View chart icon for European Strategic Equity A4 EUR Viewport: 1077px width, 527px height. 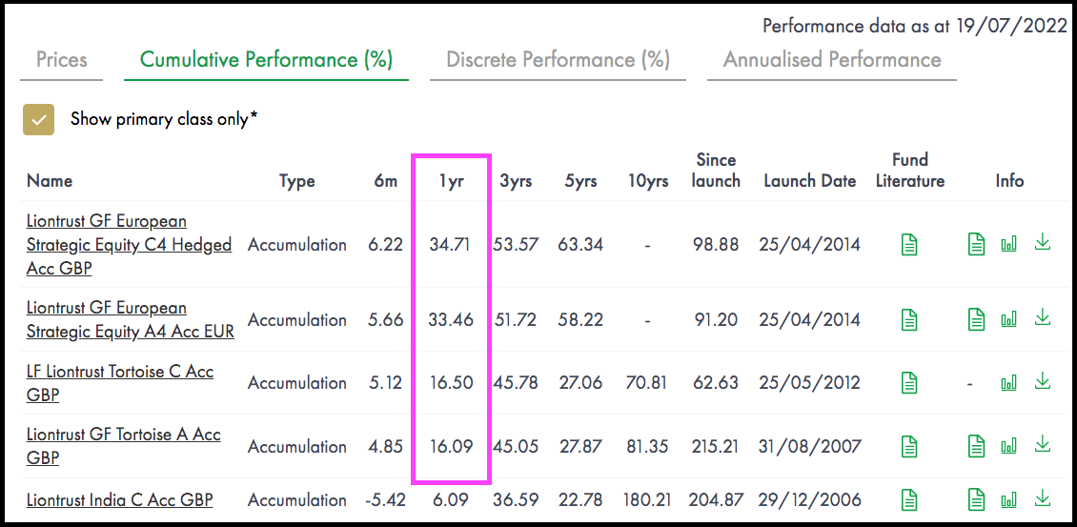pyautogui.click(x=1009, y=319)
